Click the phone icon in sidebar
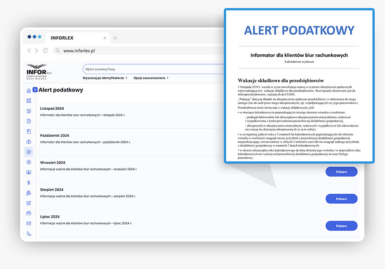 29,234
